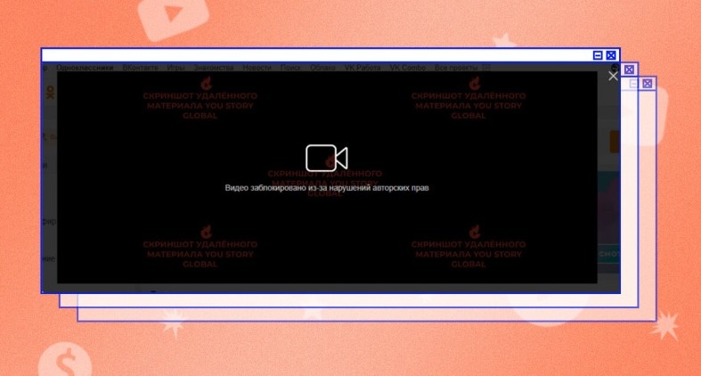Open the Знакомства link
This screenshot has width=701, height=376.
tap(214, 68)
